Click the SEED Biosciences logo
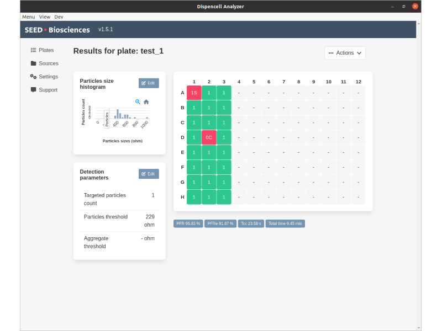This screenshot has width=442, height=331. [57, 30]
